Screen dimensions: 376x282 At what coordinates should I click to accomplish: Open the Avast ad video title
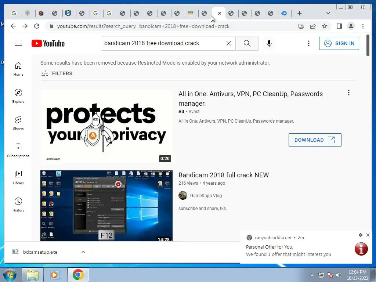[x=250, y=98]
